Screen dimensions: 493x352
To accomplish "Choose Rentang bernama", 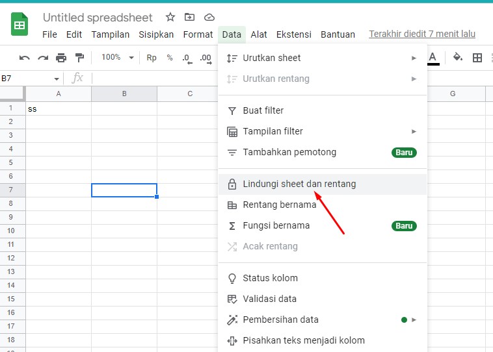I will (323, 205).
